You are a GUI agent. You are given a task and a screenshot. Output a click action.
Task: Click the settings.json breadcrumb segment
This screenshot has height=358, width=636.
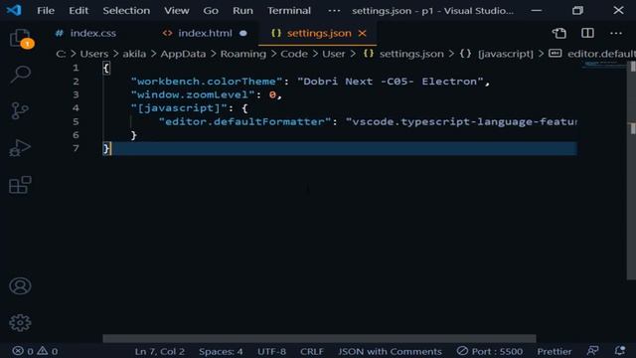tap(411, 54)
